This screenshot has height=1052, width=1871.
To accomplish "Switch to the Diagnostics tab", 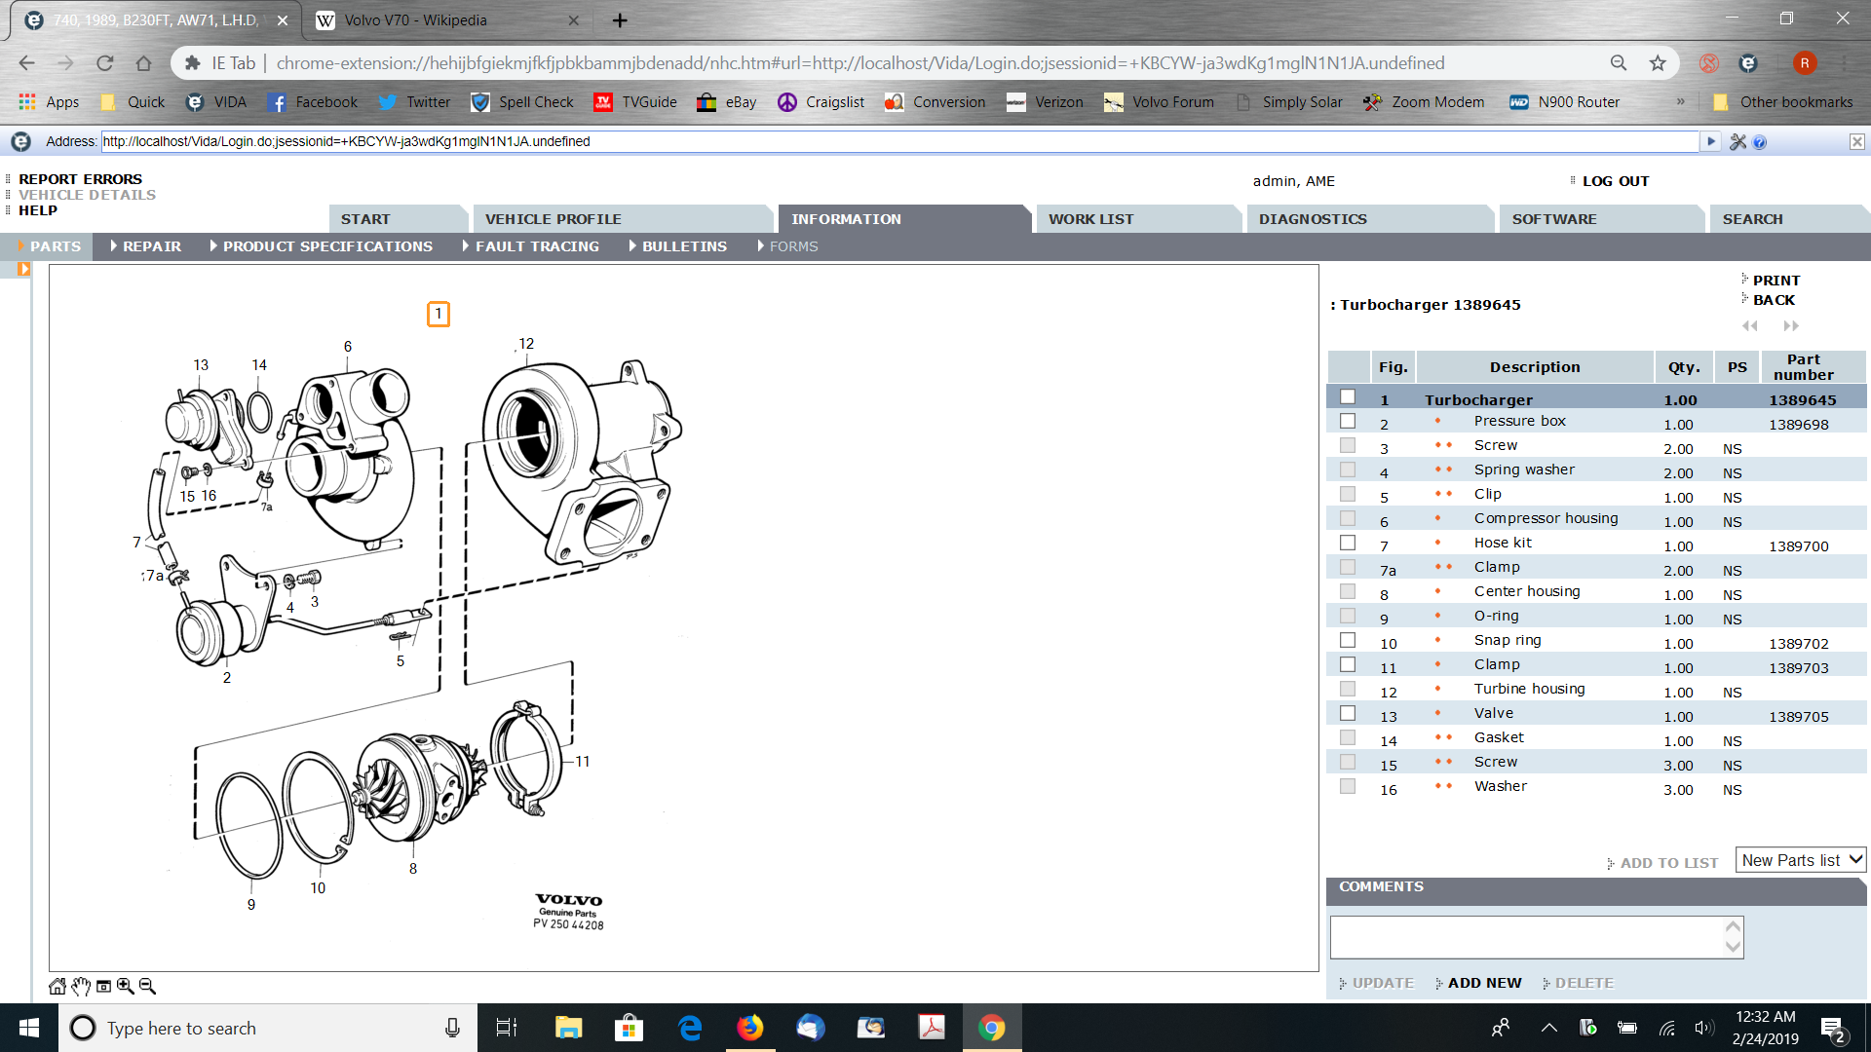I will tap(1313, 219).
